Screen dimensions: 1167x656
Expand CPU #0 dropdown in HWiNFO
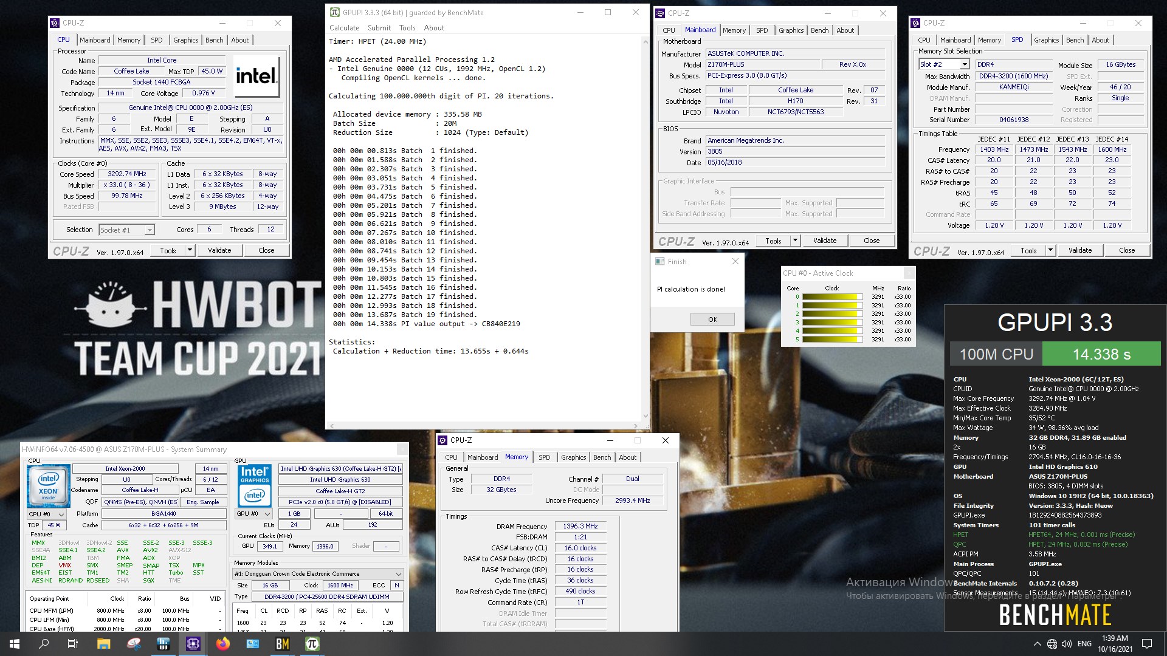pos(62,514)
